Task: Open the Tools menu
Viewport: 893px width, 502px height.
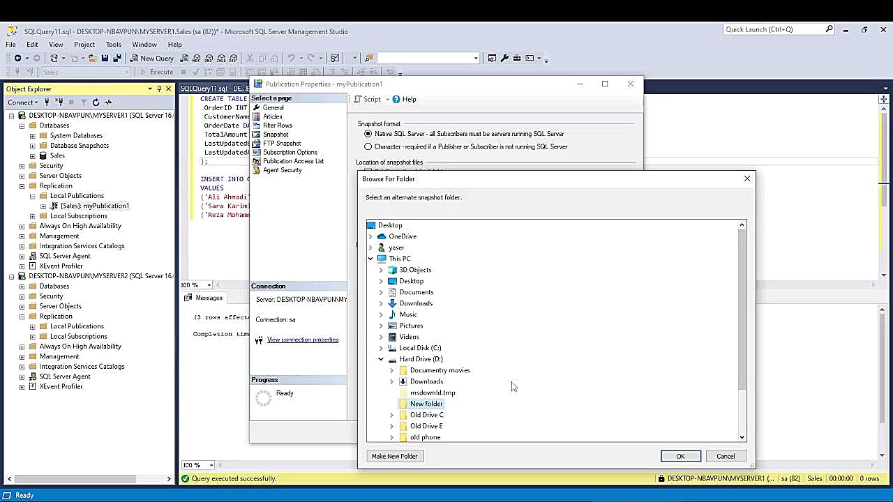Action: pyautogui.click(x=113, y=45)
